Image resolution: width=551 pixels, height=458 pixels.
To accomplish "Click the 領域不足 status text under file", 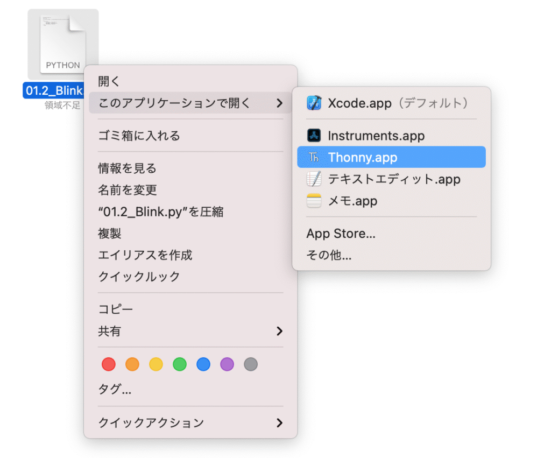I will pyautogui.click(x=62, y=105).
